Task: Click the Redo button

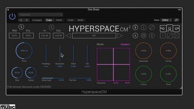Action: pos(80,20)
